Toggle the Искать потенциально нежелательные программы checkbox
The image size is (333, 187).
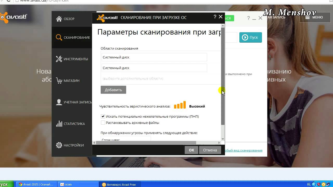click(x=103, y=116)
